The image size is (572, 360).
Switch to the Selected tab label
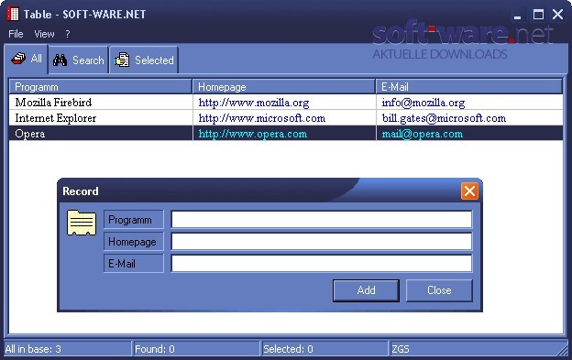(154, 60)
